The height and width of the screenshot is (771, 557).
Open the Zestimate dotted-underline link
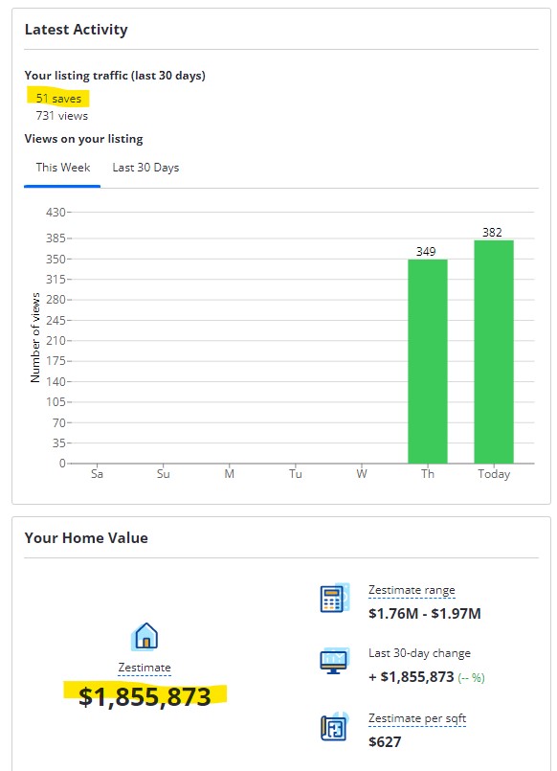145,668
